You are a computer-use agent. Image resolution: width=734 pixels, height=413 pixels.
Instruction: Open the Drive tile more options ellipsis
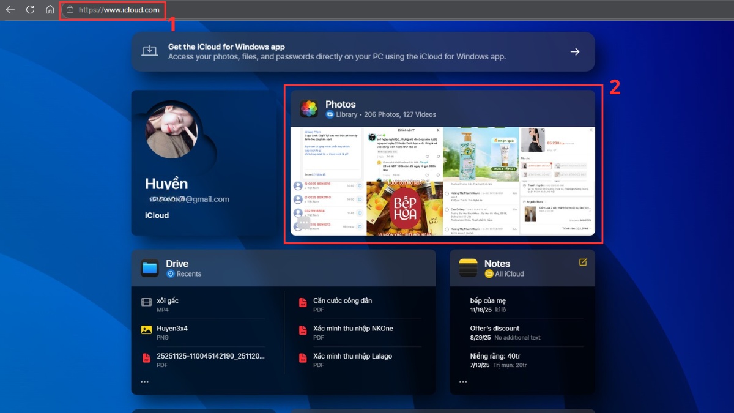click(x=145, y=382)
